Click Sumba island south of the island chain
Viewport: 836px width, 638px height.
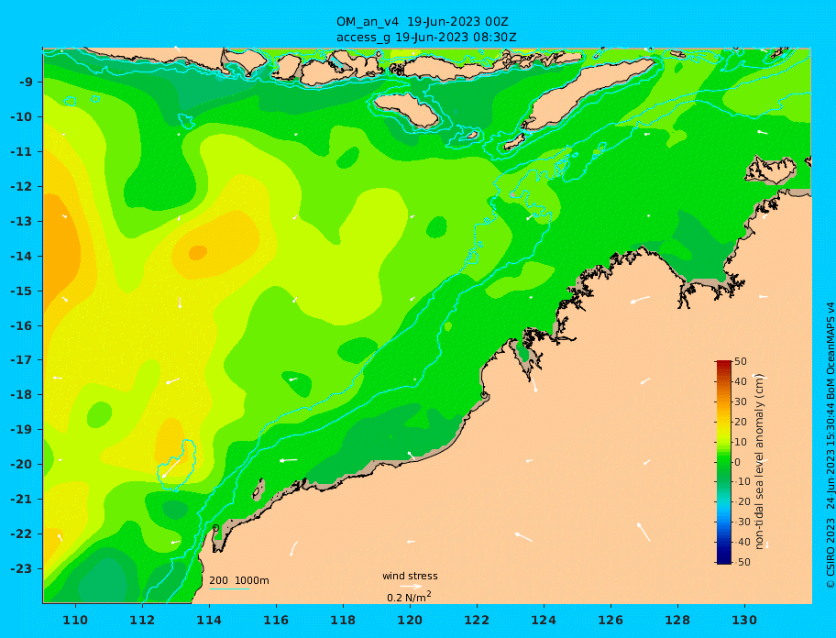tap(406, 110)
